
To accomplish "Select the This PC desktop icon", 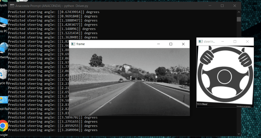I will (x=4, y=23).
